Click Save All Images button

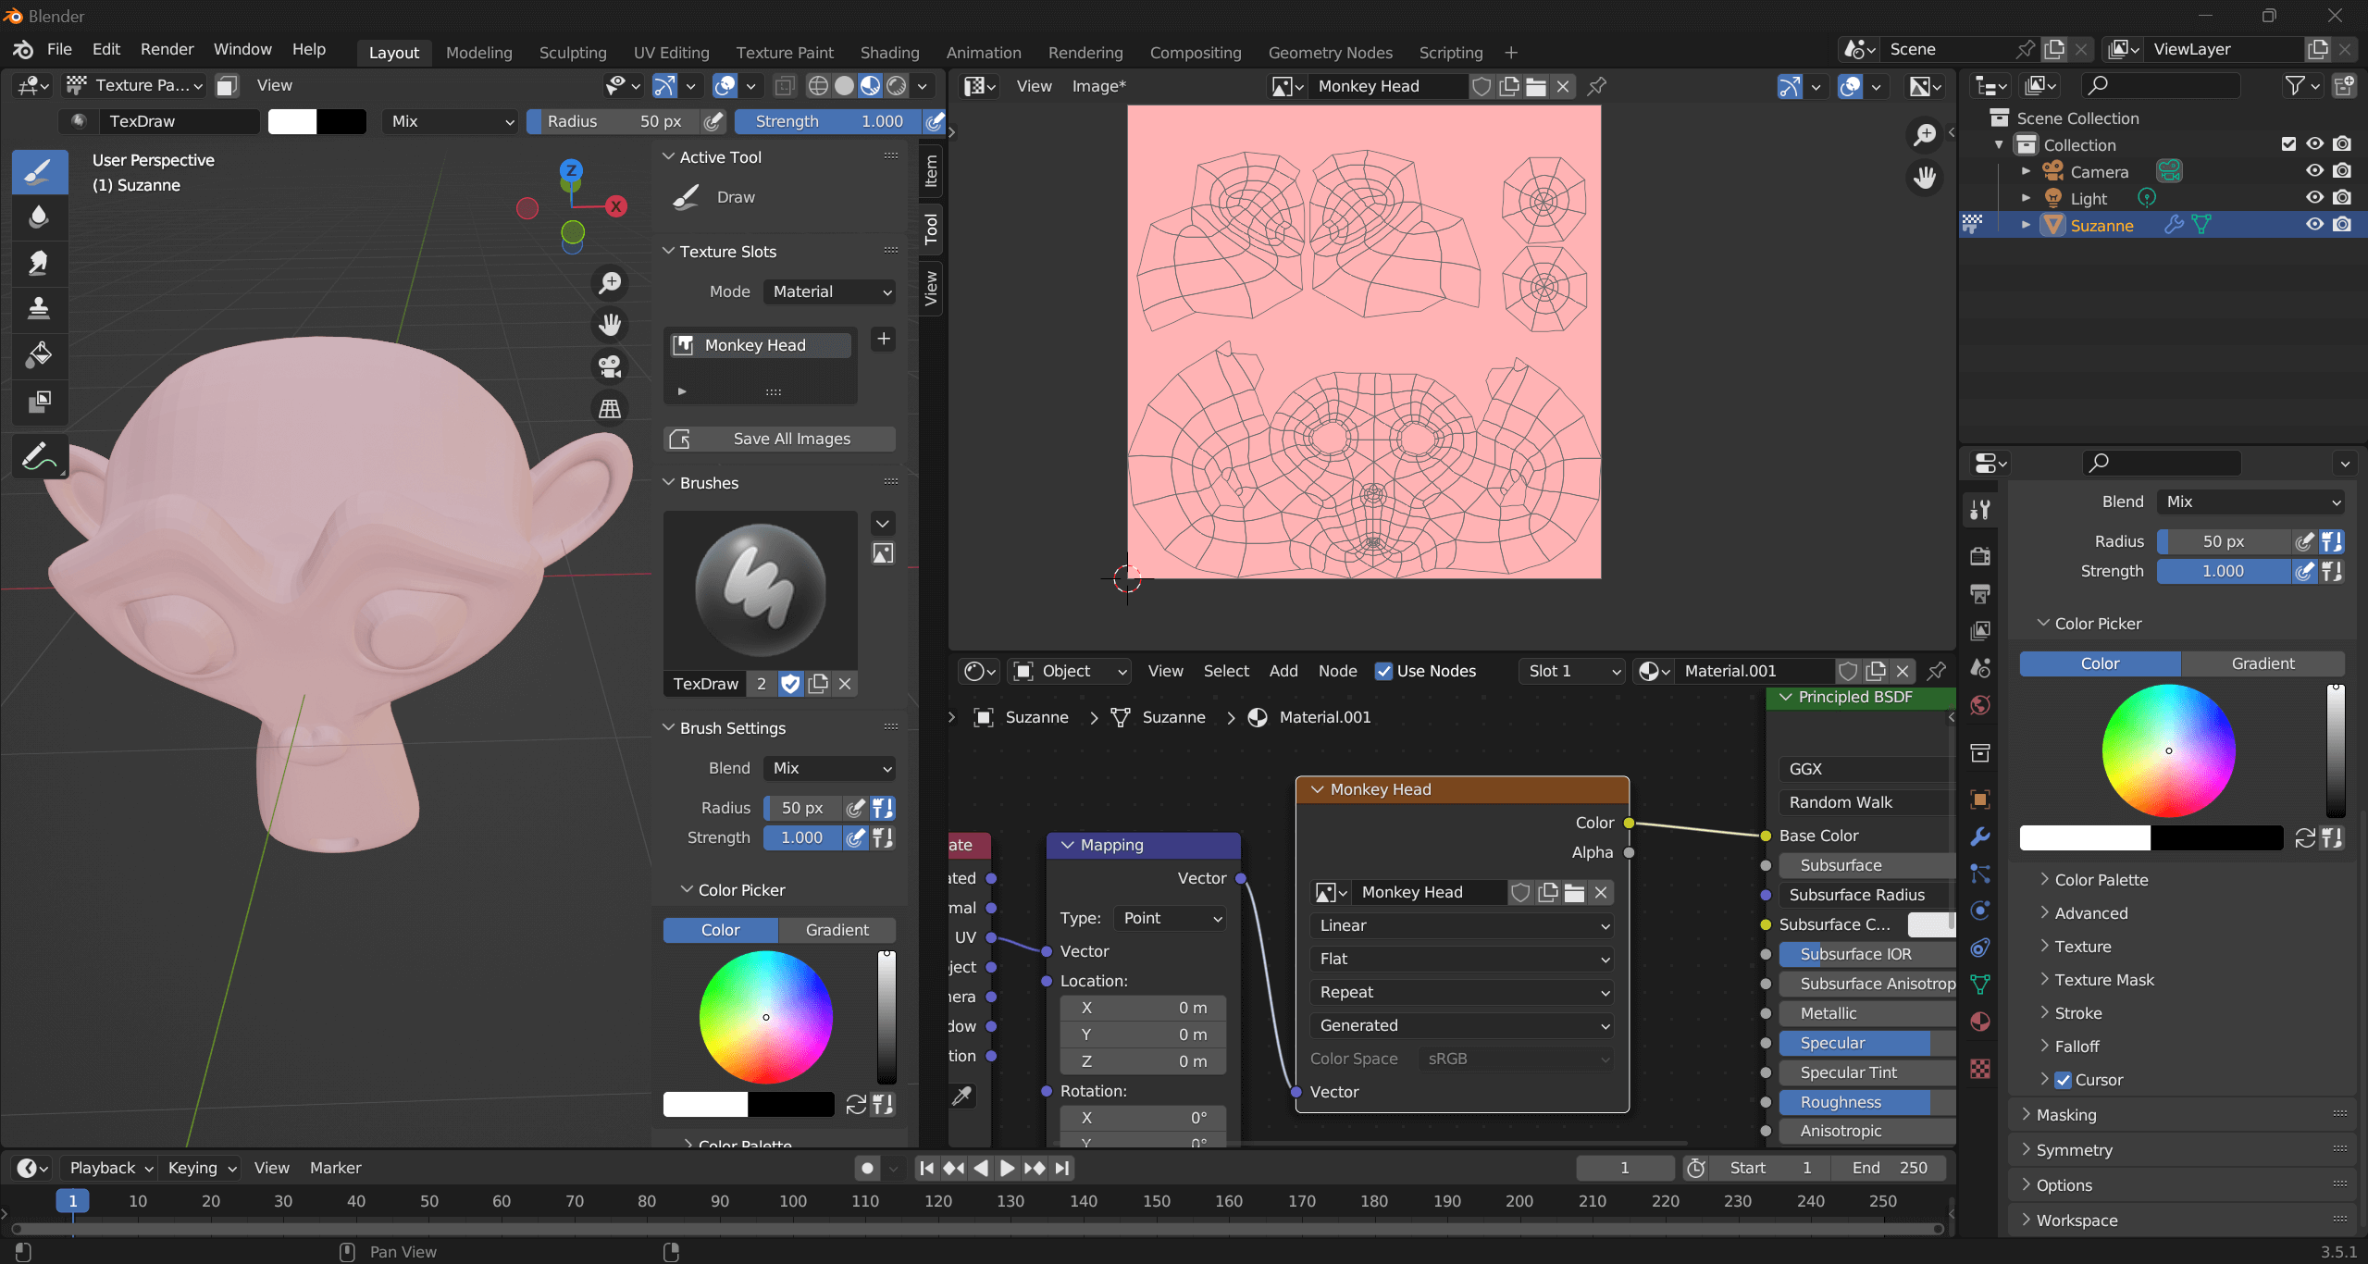(779, 439)
